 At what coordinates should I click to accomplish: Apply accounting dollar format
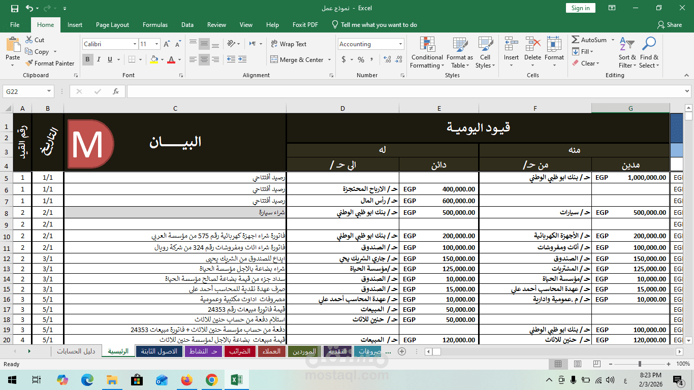[343, 60]
